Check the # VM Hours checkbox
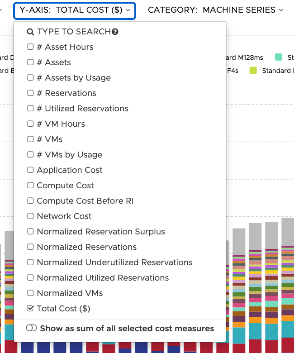The height and width of the screenshot is (353, 294). 30,124
